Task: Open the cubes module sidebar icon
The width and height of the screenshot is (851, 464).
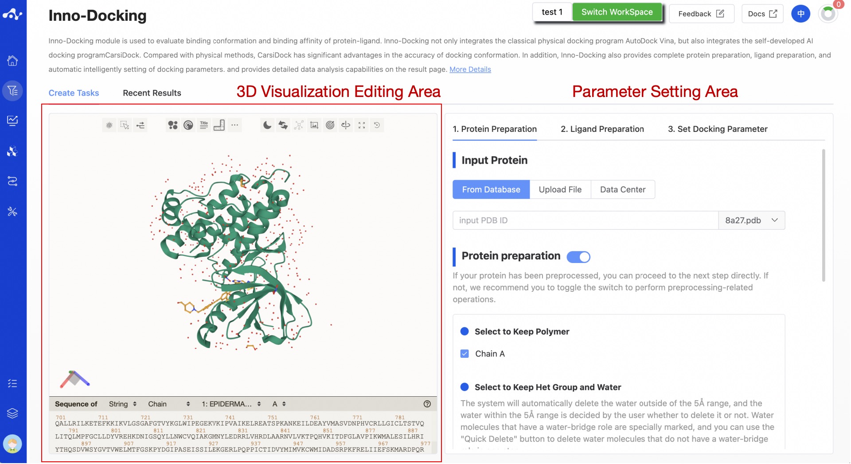Action: pyautogui.click(x=12, y=151)
